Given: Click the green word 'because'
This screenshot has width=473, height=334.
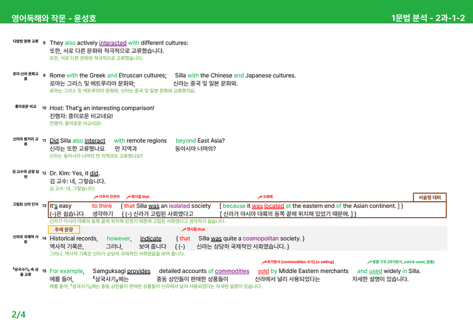Looking at the screenshot, I should pos(234,206).
